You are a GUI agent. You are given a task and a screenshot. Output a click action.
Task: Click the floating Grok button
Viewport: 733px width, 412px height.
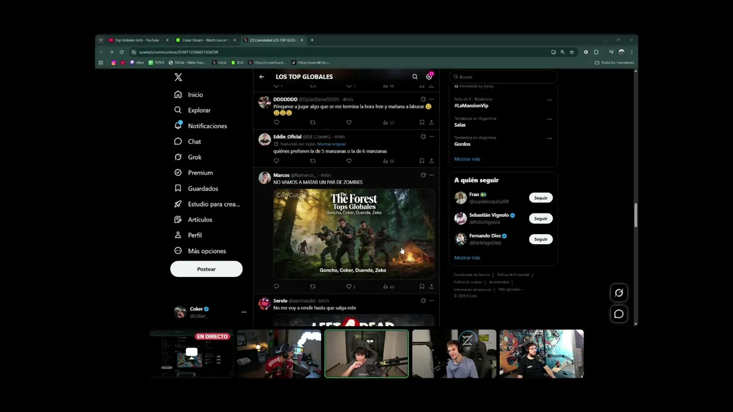[x=618, y=293]
